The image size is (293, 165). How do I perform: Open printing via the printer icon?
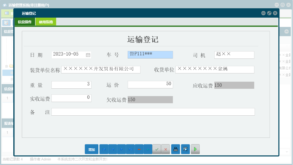(x=175, y=149)
